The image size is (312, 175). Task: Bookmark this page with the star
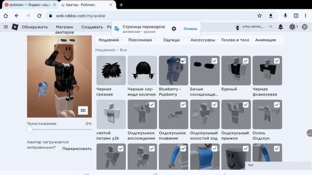pyautogui.click(x=259, y=16)
